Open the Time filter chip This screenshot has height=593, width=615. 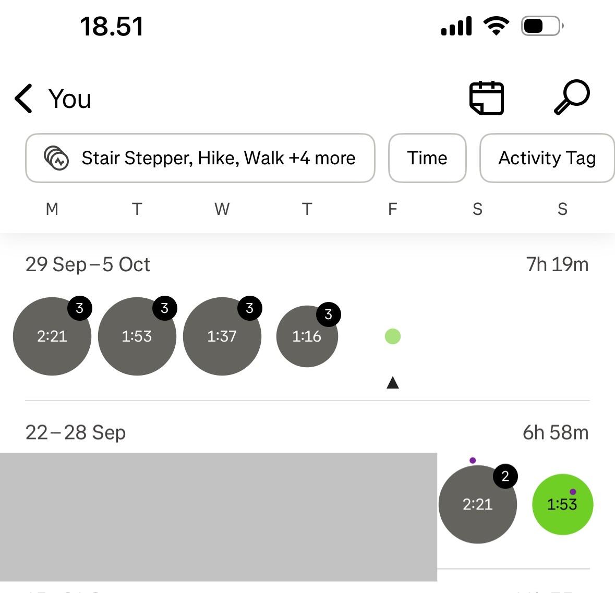427,158
